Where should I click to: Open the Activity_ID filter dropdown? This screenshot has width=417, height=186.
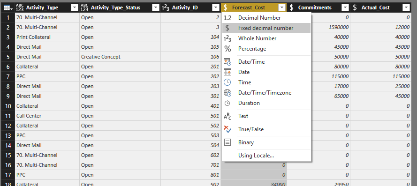[216, 8]
